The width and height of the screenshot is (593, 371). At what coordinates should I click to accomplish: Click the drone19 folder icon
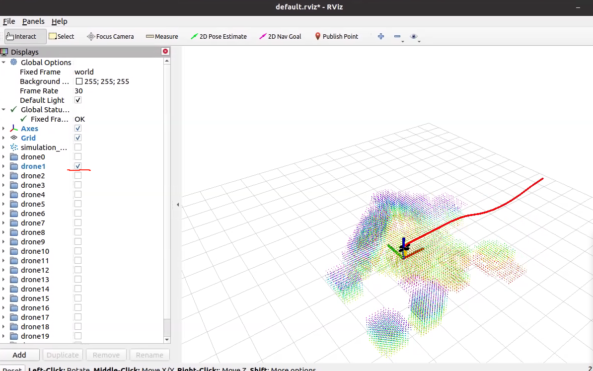click(14, 336)
